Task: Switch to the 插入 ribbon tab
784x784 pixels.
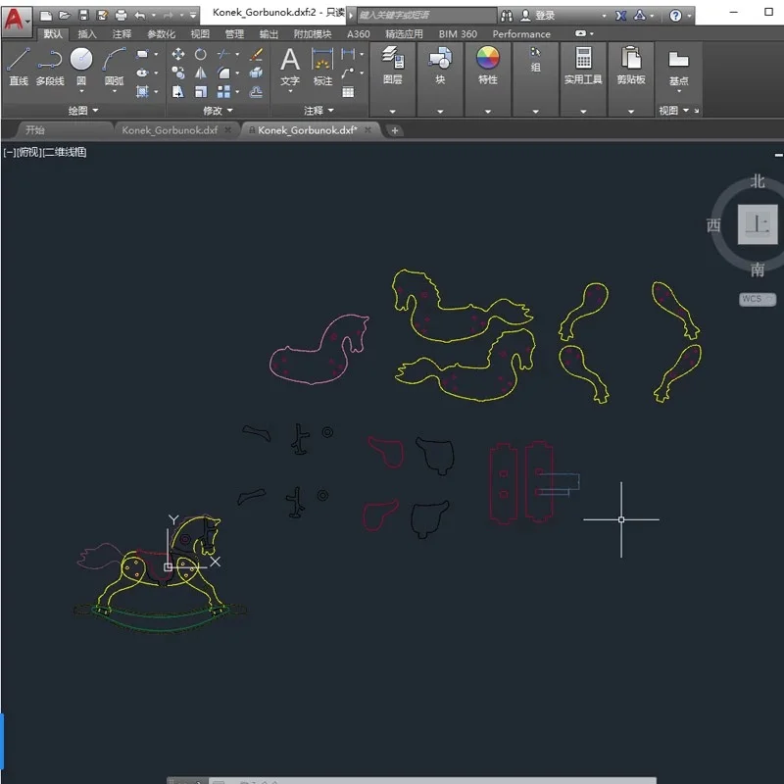Action: [x=87, y=34]
